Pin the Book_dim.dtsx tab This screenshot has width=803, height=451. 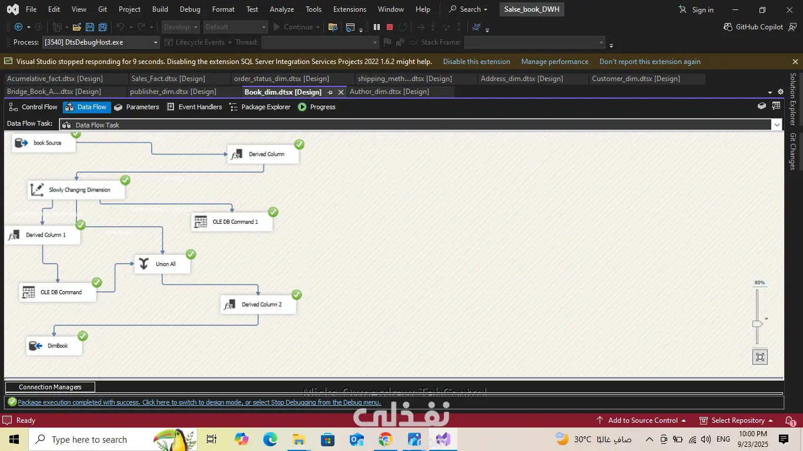tap(330, 92)
